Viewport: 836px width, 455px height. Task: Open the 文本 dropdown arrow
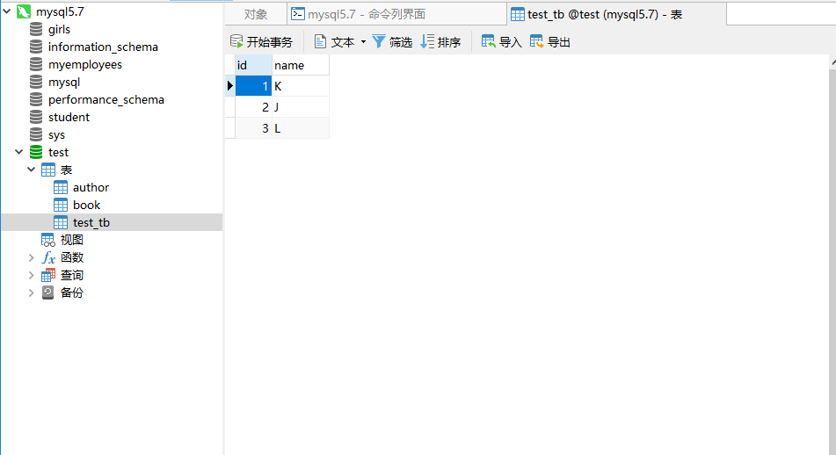[363, 41]
